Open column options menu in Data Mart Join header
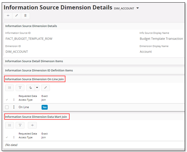The image size is (187, 152). [x=14, y=137]
